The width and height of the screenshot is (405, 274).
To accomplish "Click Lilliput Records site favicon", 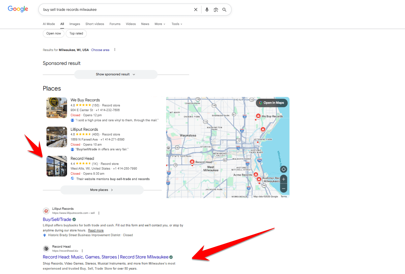I will (x=46, y=211).
